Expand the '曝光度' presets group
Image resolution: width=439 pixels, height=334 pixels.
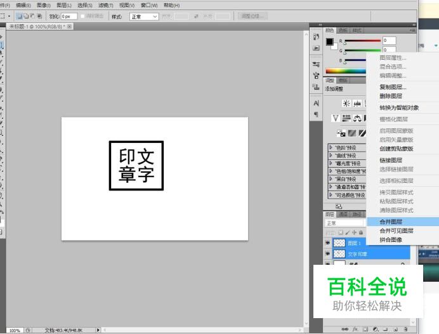click(331, 163)
